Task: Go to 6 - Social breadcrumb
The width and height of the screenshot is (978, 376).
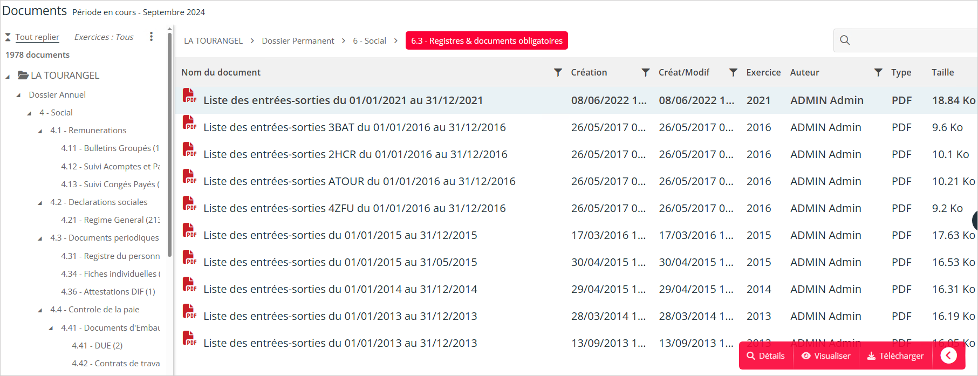Action: (x=370, y=40)
